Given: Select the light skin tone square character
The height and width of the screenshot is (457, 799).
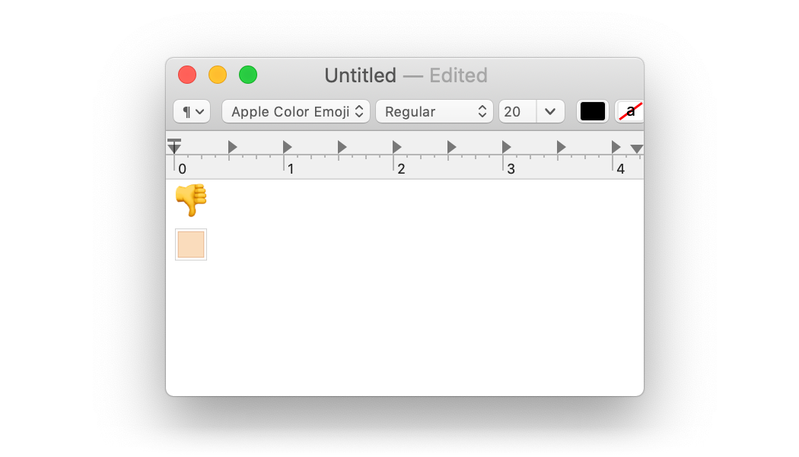Looking at the screenshot, I should click(191, 244).
